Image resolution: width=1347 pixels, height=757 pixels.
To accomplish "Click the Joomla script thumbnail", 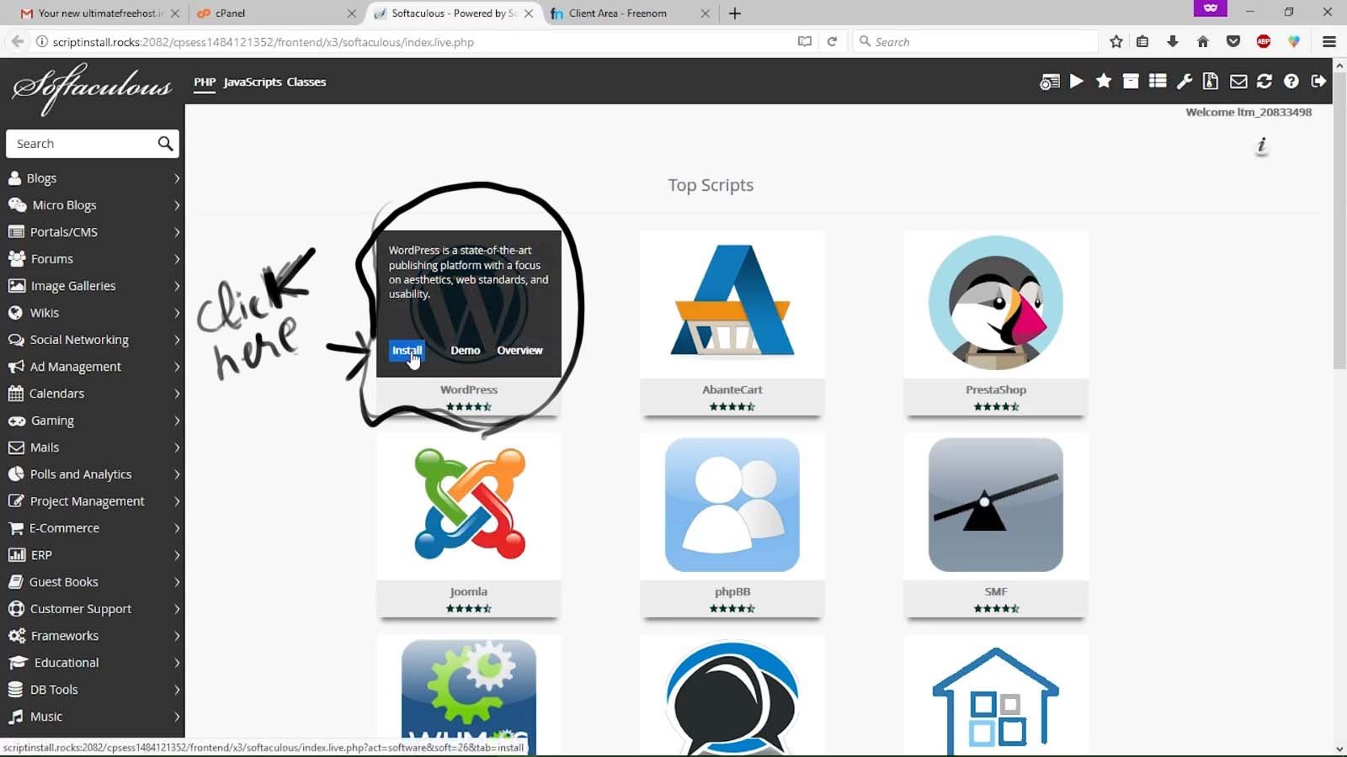I will [x=469, y=505].
